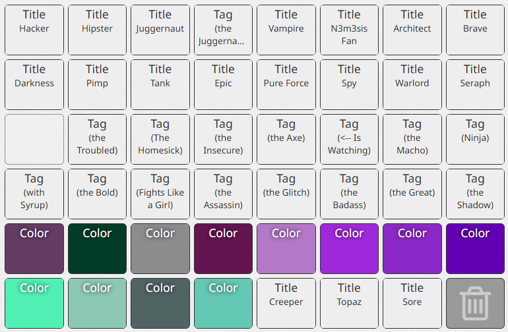Click the Topaz title item
This screenshot has height=332, width=508.
point(349,304)
